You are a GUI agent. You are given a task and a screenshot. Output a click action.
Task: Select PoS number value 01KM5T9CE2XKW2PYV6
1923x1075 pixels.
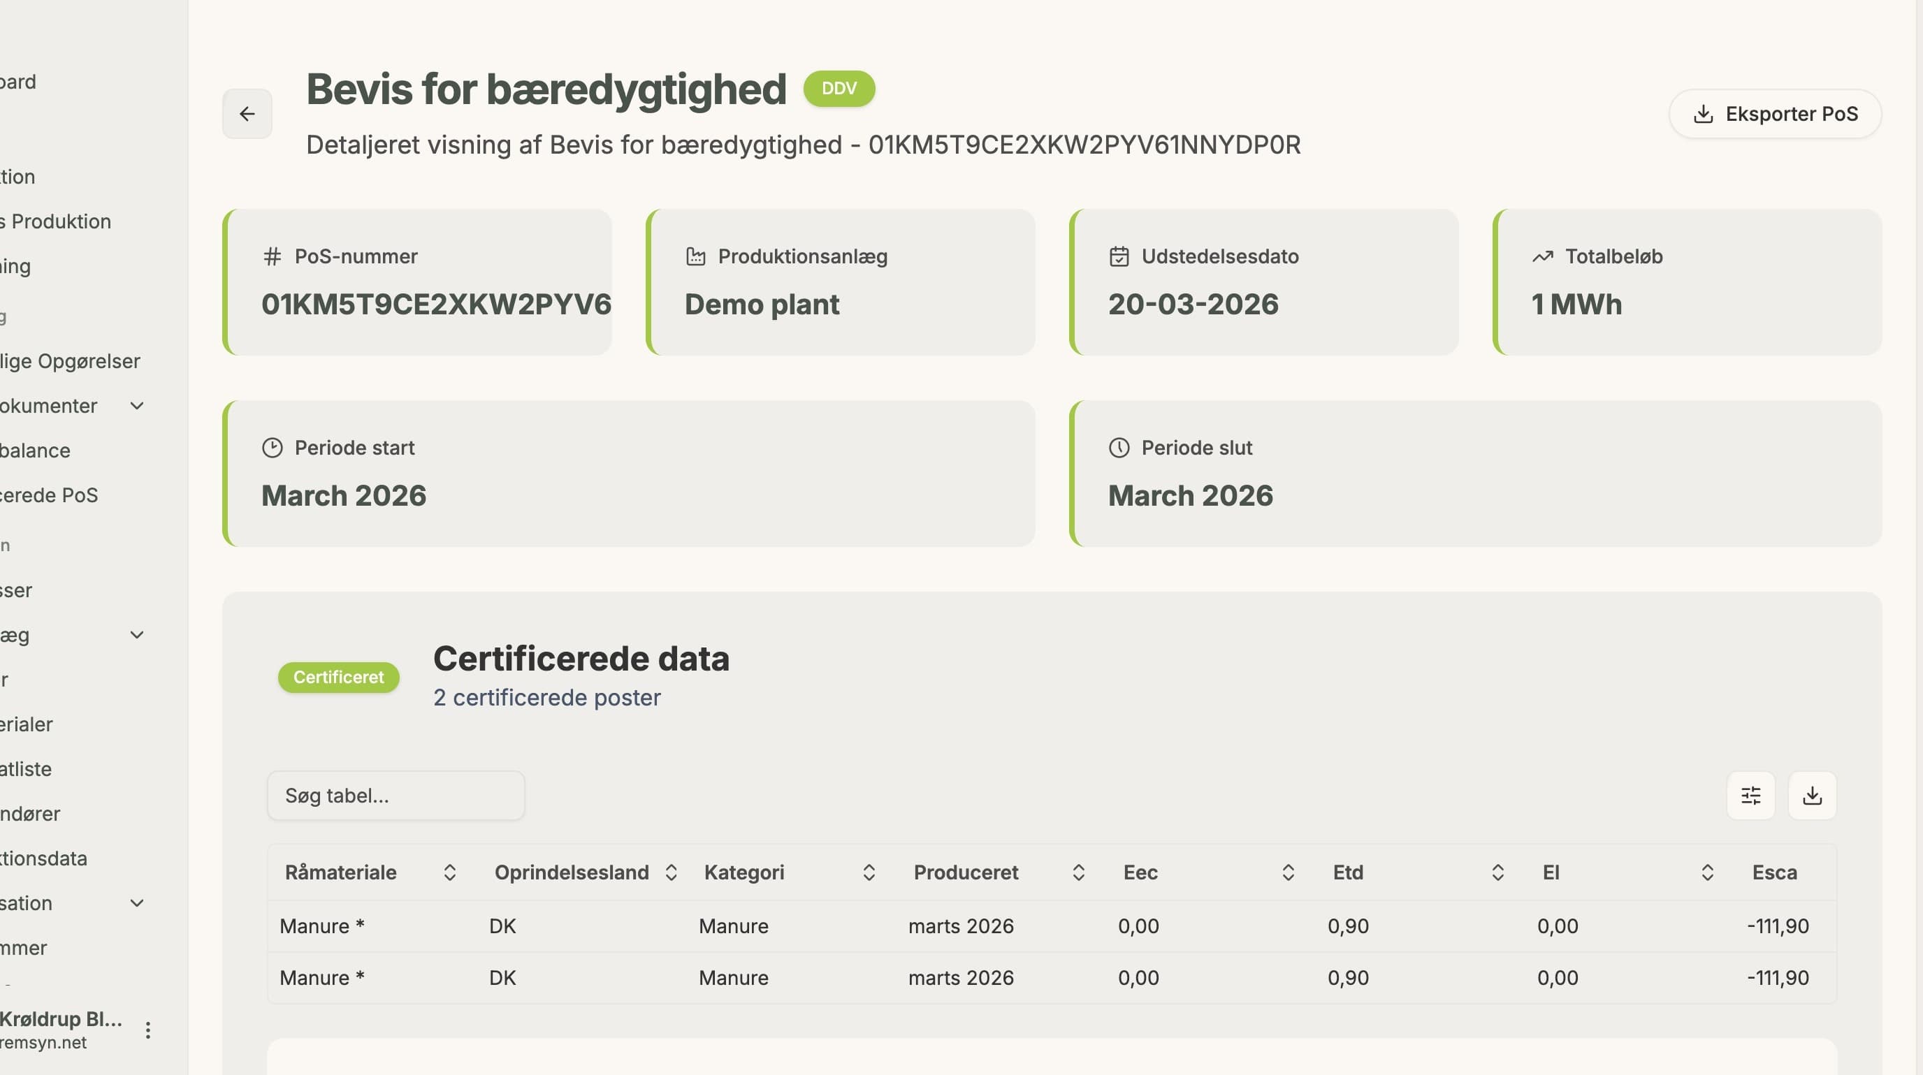(436, 305)
